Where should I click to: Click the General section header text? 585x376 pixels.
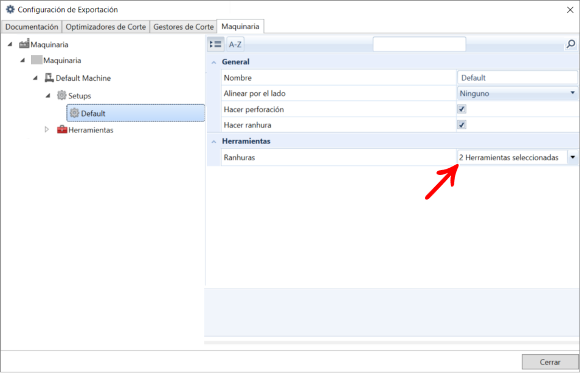(x=235, y=62)
